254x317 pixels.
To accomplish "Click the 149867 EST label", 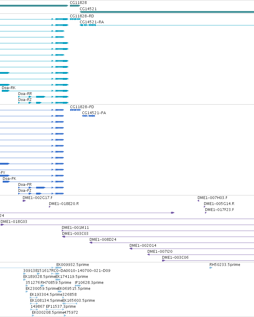I will click(x=38, y=307).
